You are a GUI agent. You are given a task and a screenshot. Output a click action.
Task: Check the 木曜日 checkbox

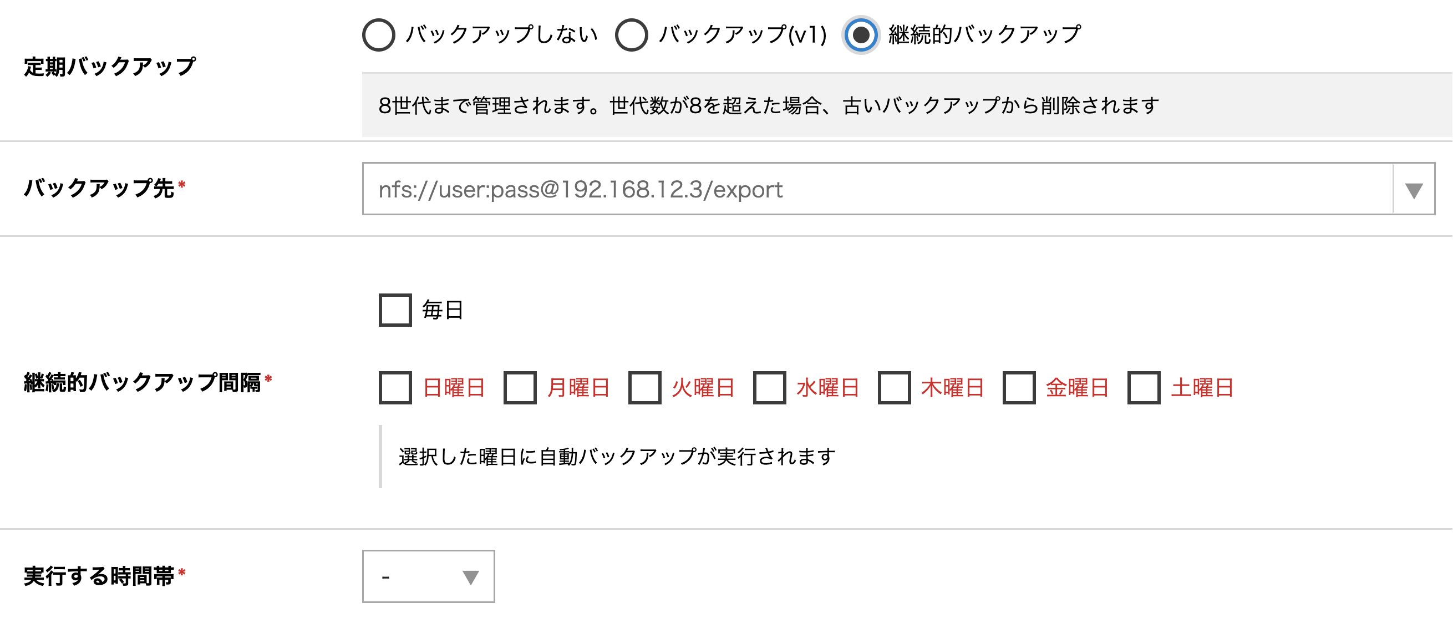pos(894,388)
